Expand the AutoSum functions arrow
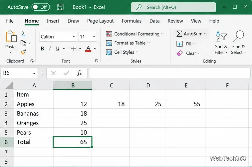The height and width of the screenshot is (167, 252). (205, 34)
